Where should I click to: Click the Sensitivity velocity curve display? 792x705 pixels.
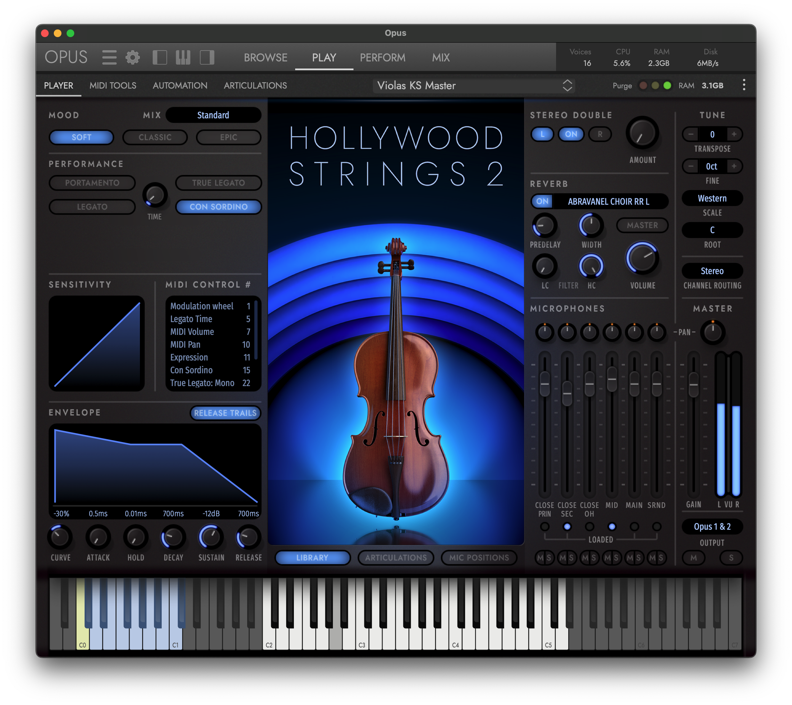pyautogui.click(x=97, y=343)
